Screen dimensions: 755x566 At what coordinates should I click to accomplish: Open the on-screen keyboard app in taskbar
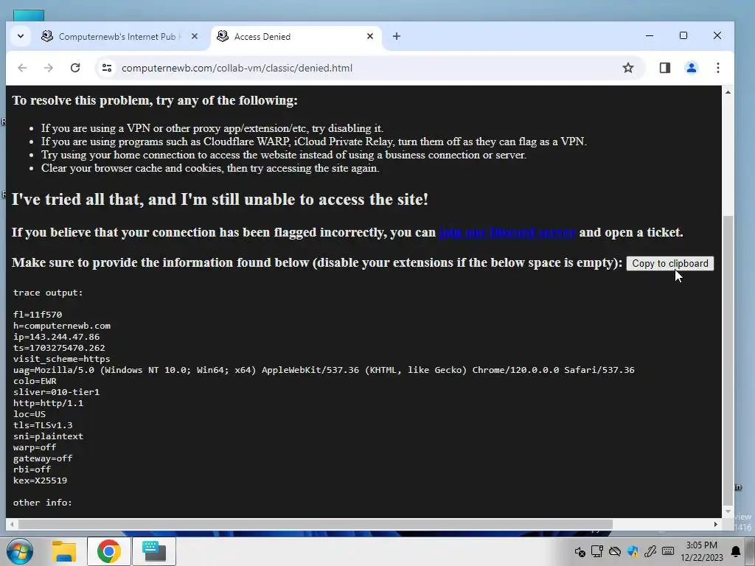tap(154, 551)
